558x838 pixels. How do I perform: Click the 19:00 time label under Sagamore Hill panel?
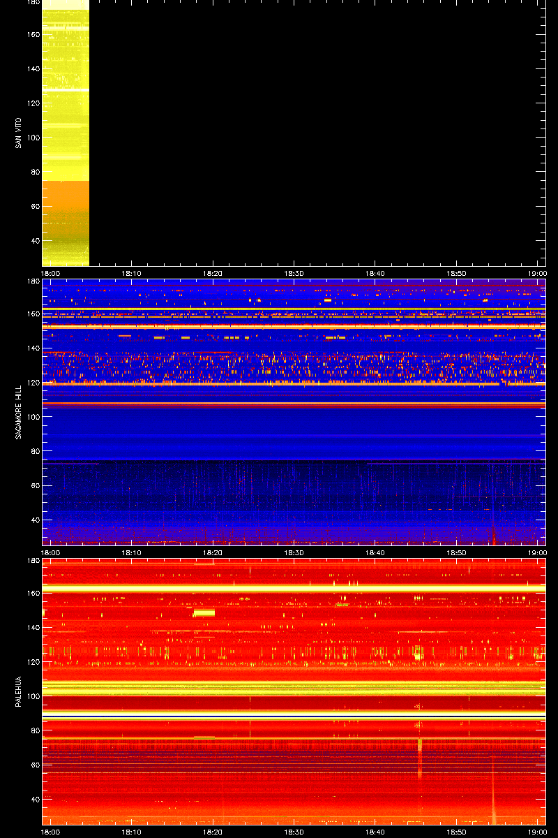click(x=537, y=553)
